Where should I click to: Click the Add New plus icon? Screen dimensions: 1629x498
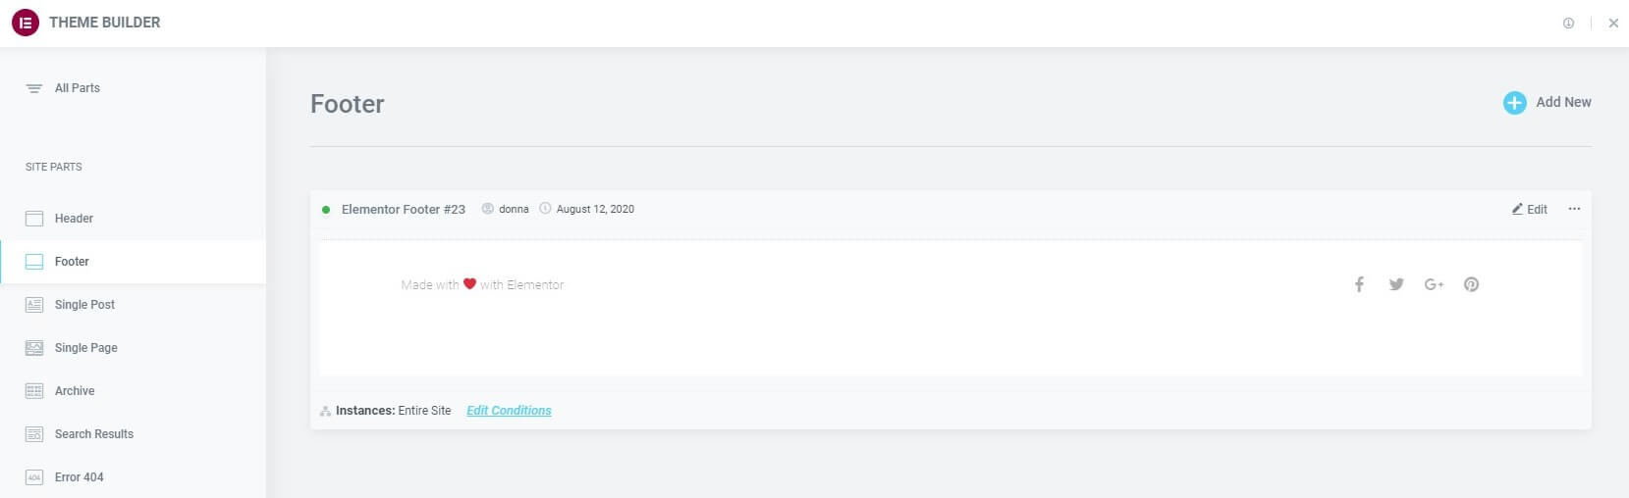point(1514,103)
